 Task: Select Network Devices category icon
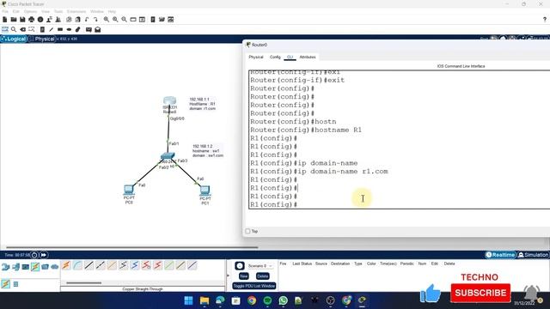(5, 267)
